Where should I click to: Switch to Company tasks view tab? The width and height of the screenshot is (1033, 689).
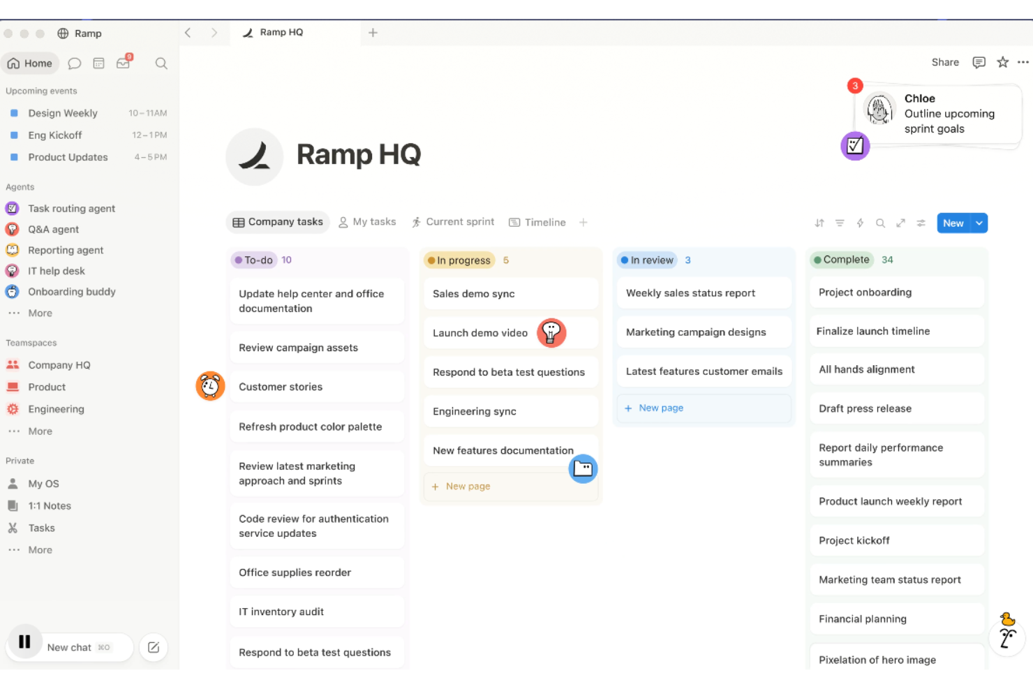coord(278,222)
